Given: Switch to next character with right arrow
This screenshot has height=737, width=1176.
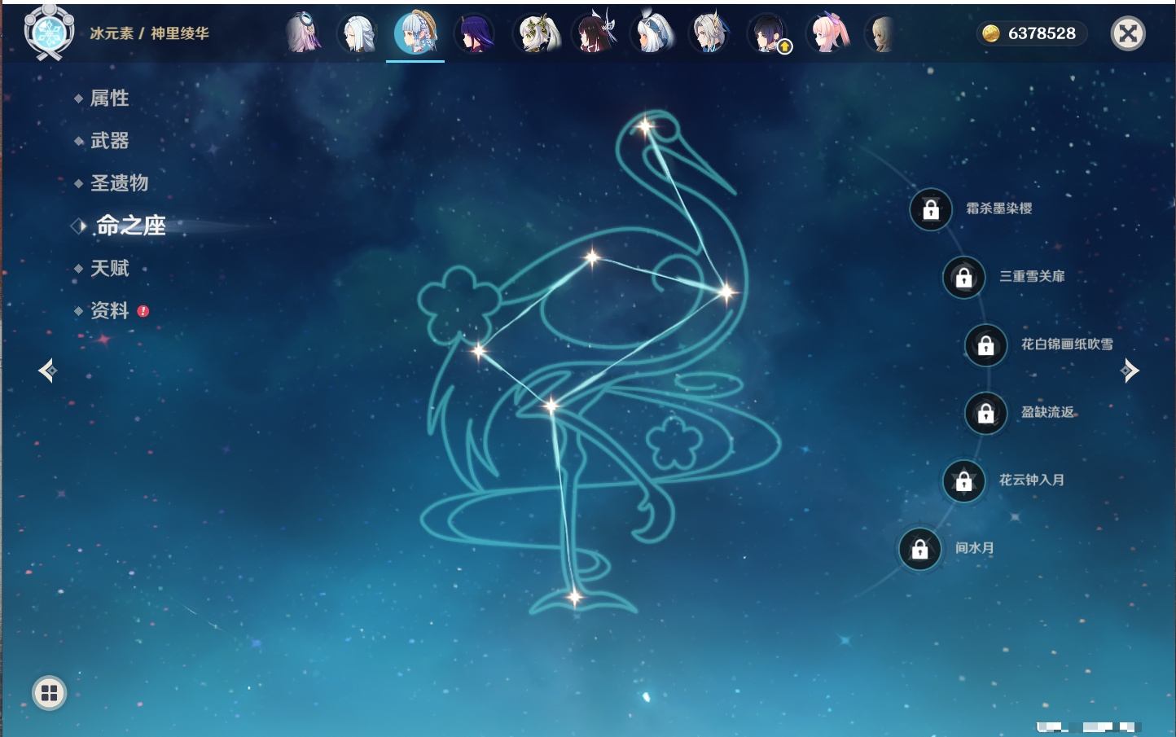Looking at the screenshot, I should click(x=1130, y=371).
